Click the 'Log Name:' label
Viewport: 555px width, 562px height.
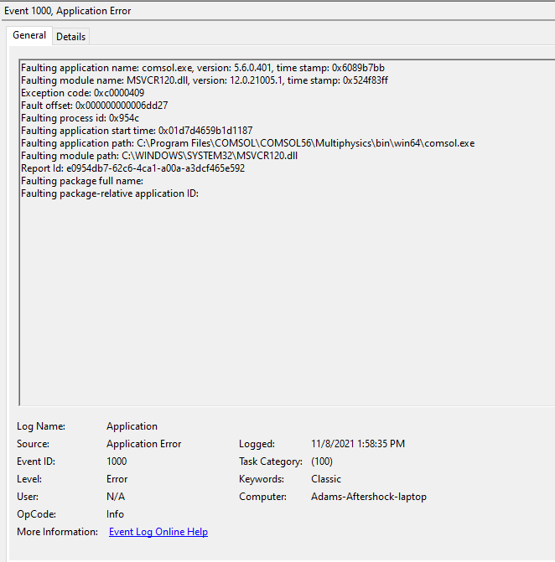[x=41, y=426]
